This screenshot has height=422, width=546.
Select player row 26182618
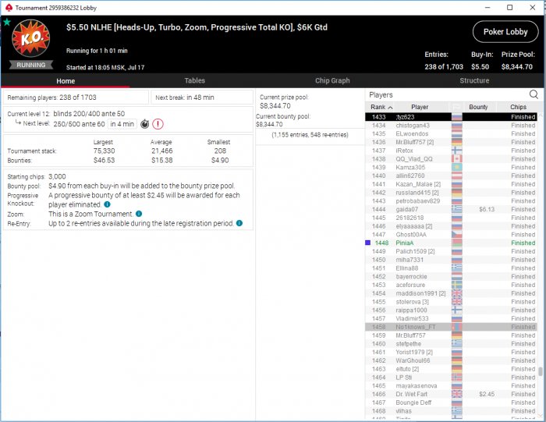click(x=451, y=218)
